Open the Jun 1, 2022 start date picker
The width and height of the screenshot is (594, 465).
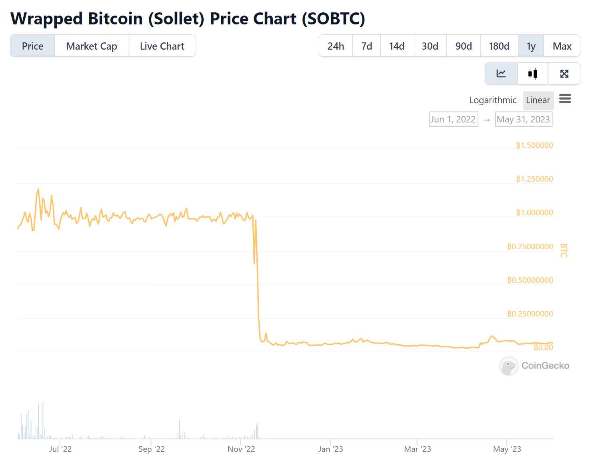[453, 119]
